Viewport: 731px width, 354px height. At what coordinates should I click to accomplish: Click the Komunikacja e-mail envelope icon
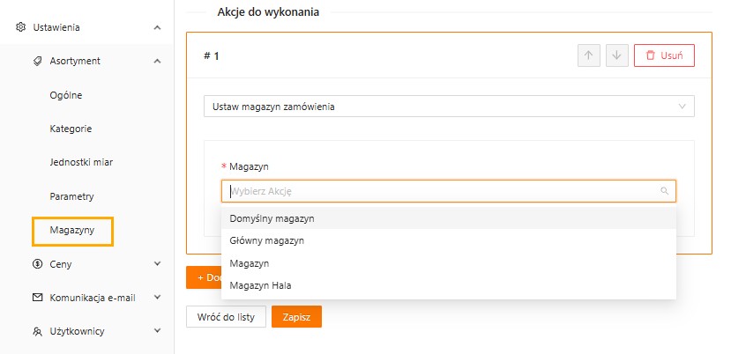[37, 298]
